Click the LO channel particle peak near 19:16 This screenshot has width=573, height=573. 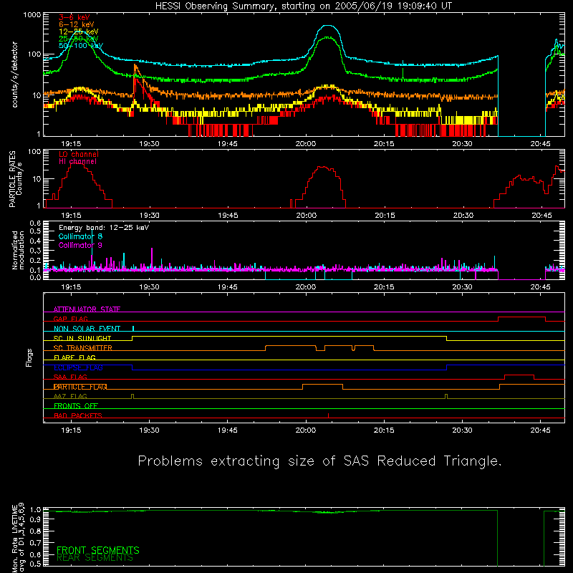tap(77, 164)
